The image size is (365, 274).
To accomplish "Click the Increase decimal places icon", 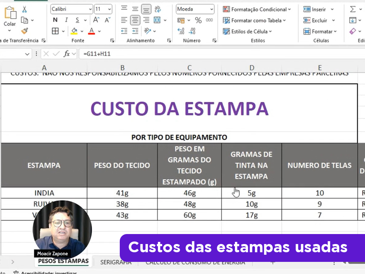I will pos(181,32).
